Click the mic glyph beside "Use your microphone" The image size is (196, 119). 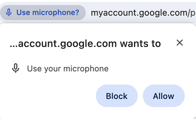pyautogui.click(x=16, y=68)
